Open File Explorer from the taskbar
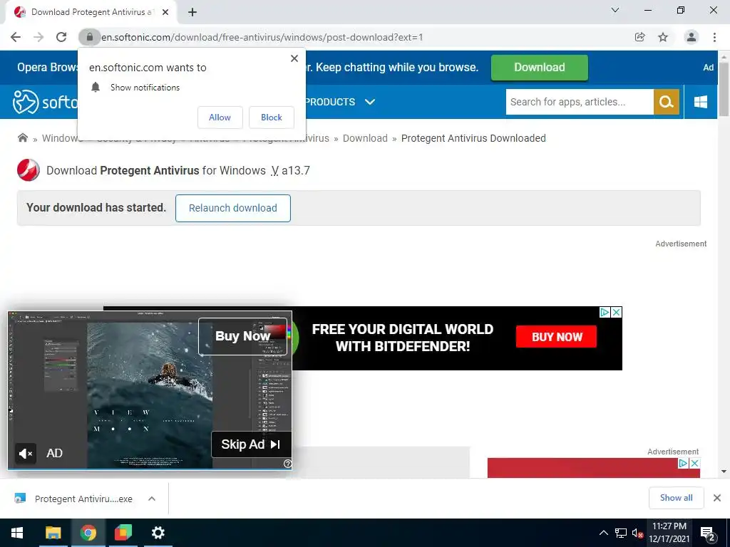Image resolution: width=730 pixels, height=547 pixels. 53,533
